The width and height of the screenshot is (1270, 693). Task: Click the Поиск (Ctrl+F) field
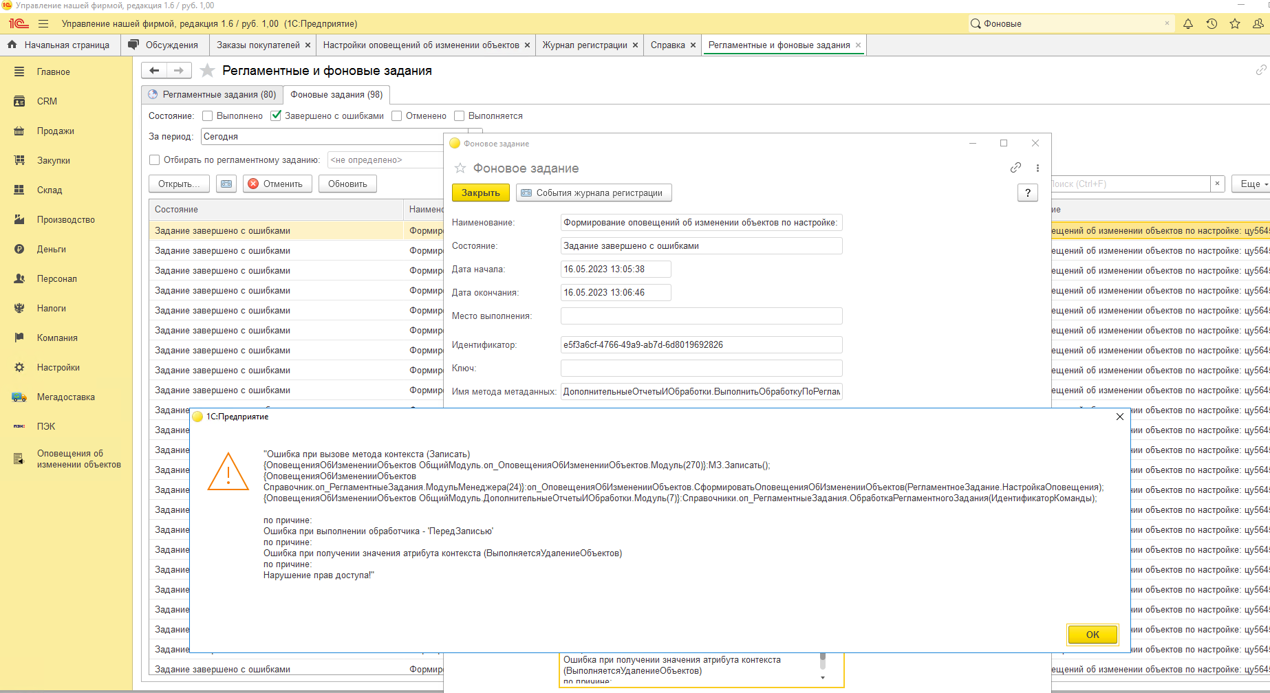coord(1130,184)
